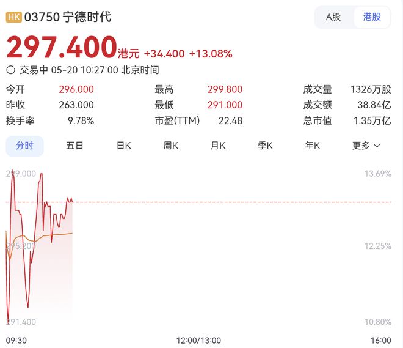
Task: Click the orange average price line
Action: (x=55, y=234)
